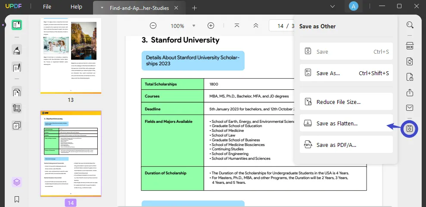Open the File menu
Viewport: 426px width, 207px height.
coord(47,7)
